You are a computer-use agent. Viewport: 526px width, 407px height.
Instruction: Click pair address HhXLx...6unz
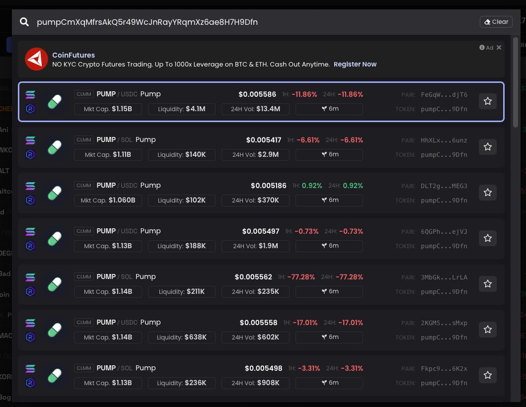(444, 140)
